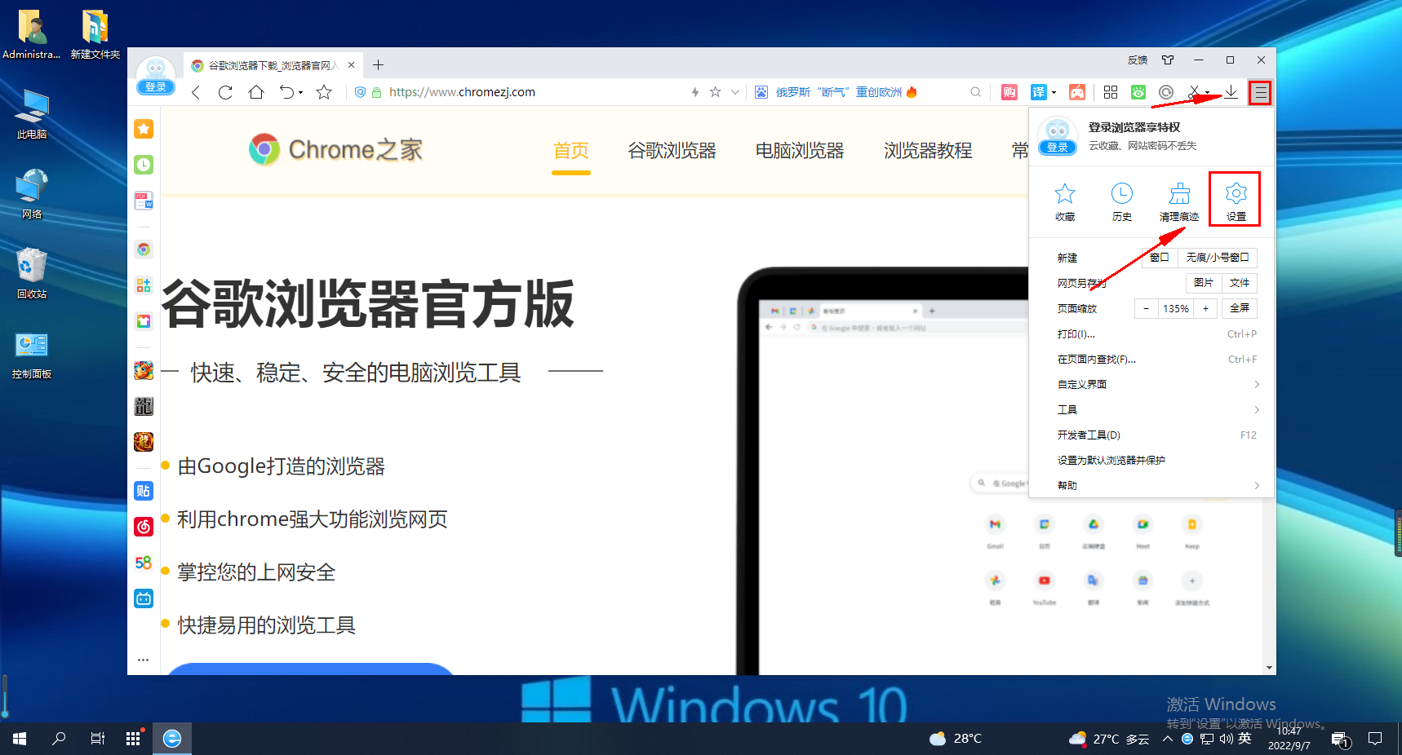Screen dimensions: 1402x755
Task: Open sidebar orange star favorites icon
Action: (x=144, y=129)
